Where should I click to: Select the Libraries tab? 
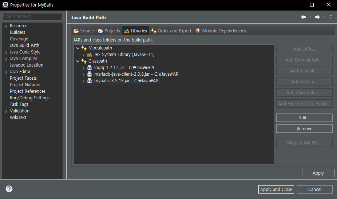(136, 31)
